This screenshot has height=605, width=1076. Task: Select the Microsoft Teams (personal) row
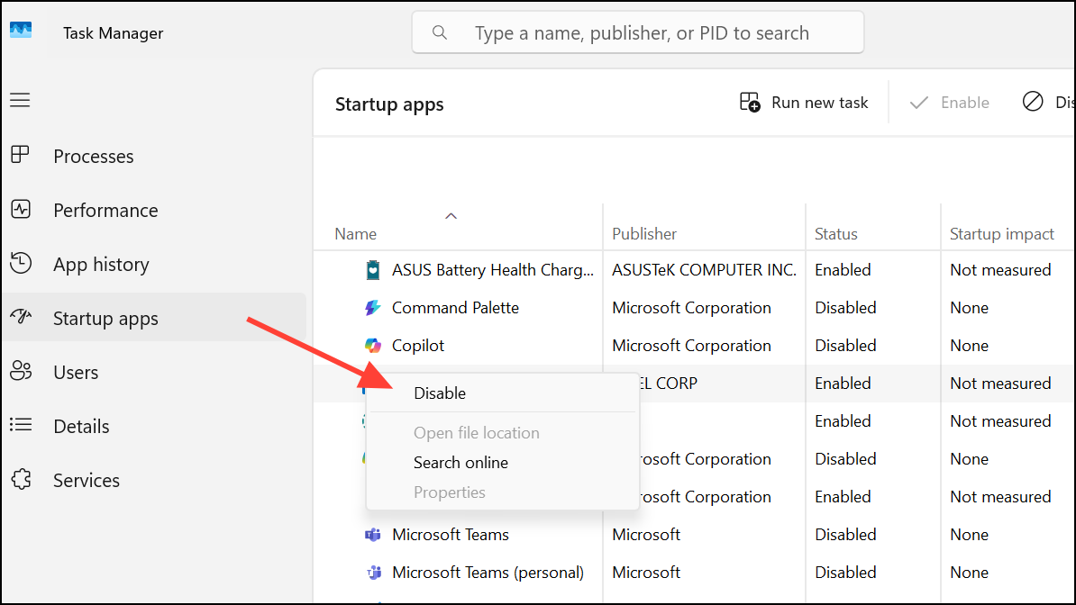click(488, 573)
